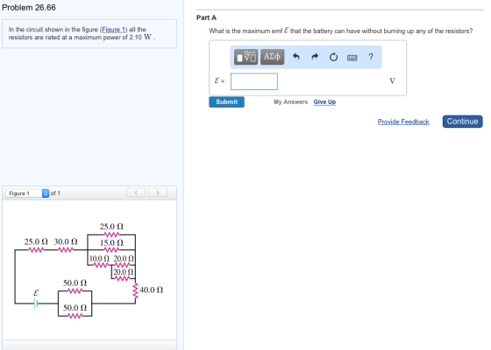The image size is (491, 350).
Task: Open the My Answers link
Action: 290,101
